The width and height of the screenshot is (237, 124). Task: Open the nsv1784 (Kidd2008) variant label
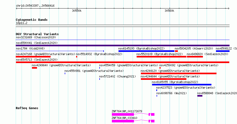click(30, 48)
